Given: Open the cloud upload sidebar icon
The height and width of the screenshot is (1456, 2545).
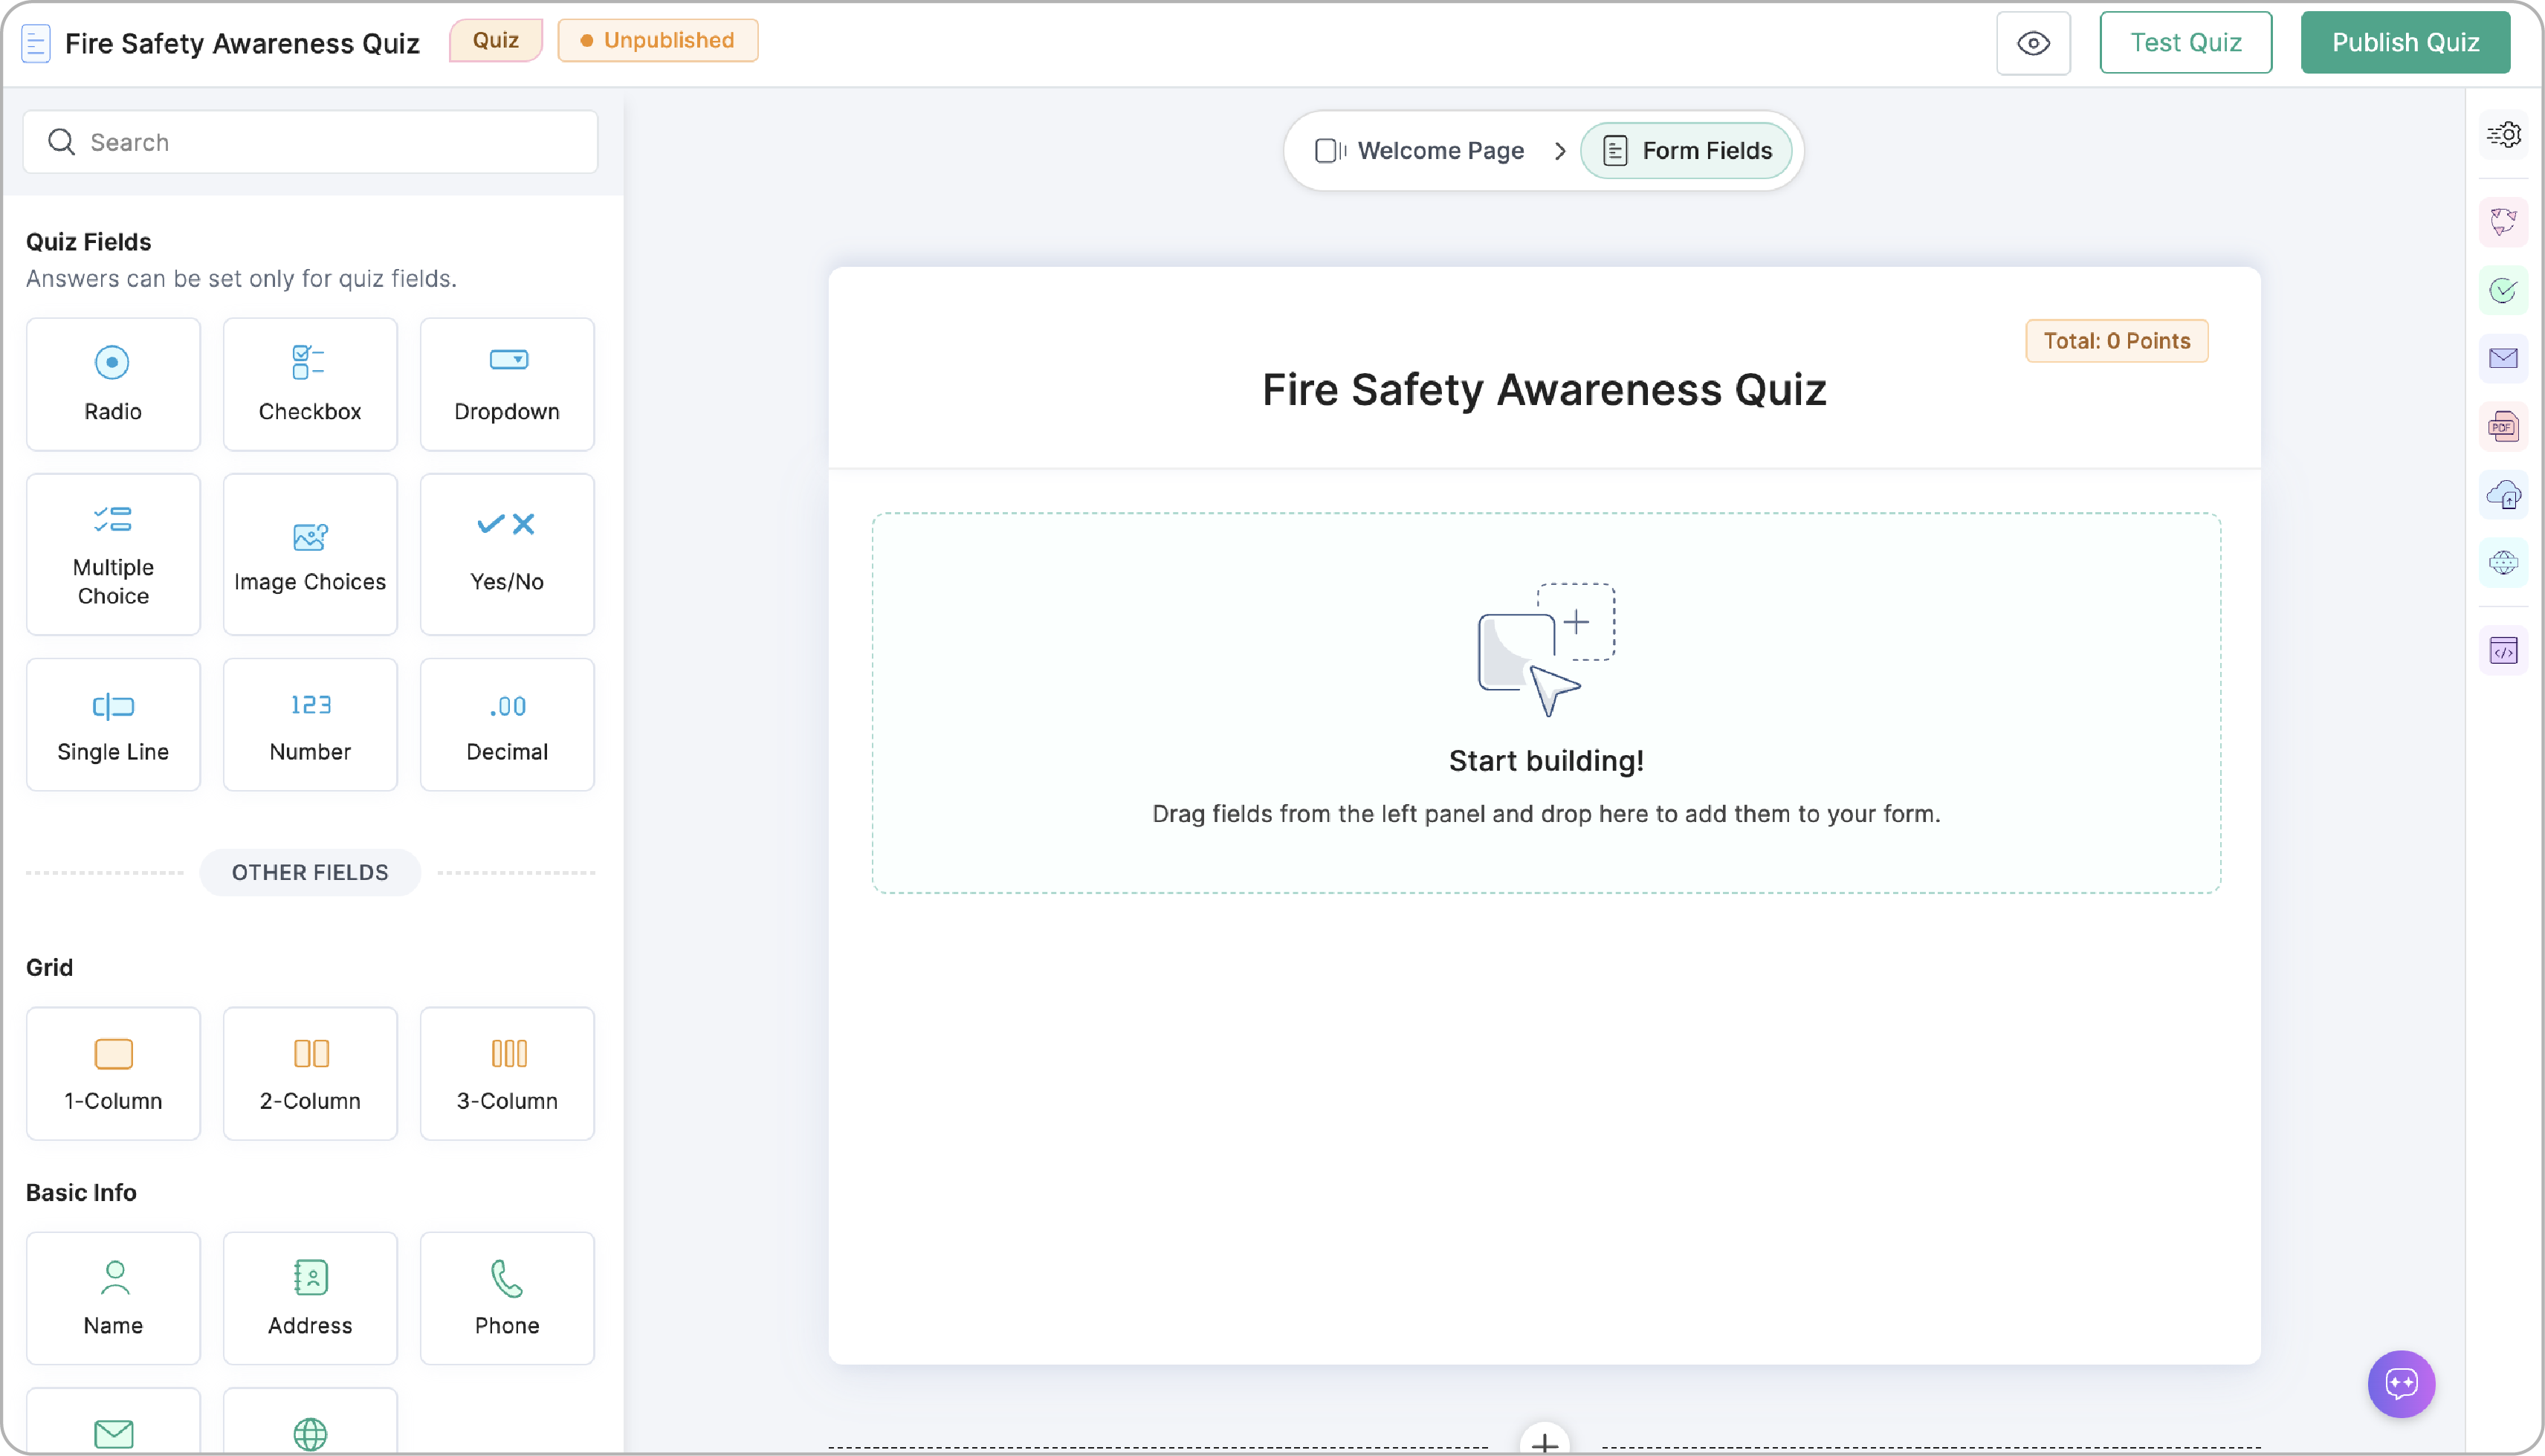Looking at the screenshot, I should (x=2504, y=494).
